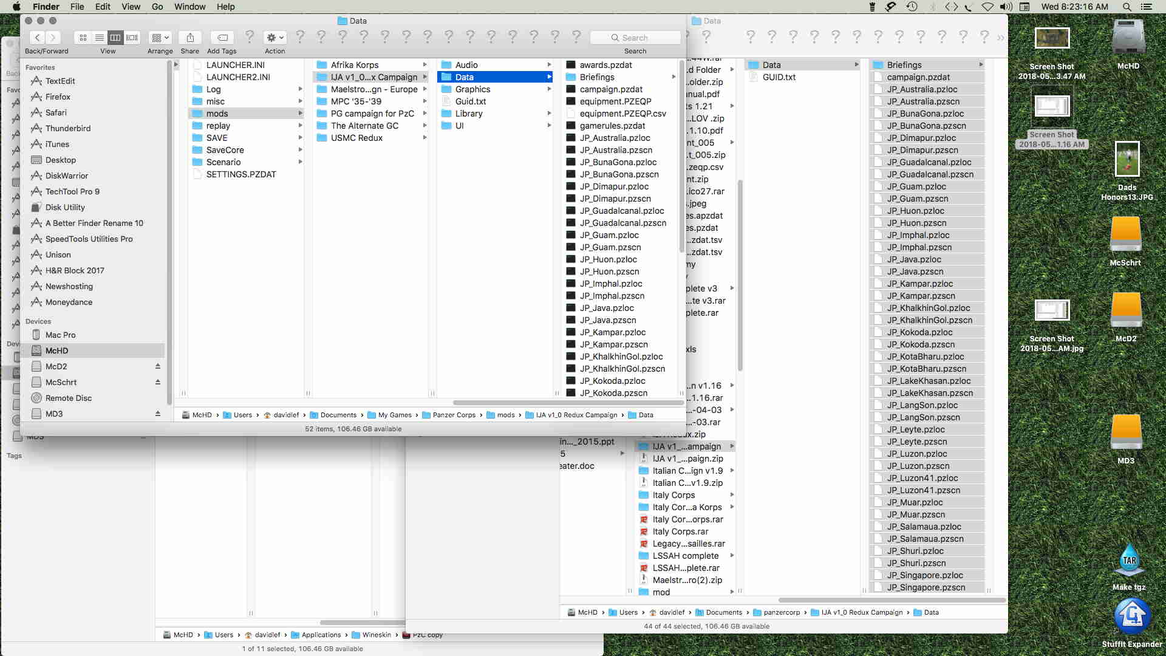The height and width of the screenshot is (656, 1166).
Task: Open the Go menu
Action: click(x=157, y=7)
